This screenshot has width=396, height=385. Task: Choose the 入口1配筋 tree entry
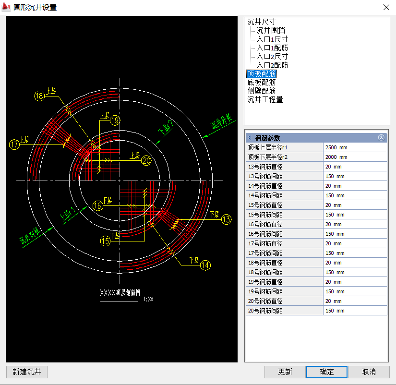[272, 48]
